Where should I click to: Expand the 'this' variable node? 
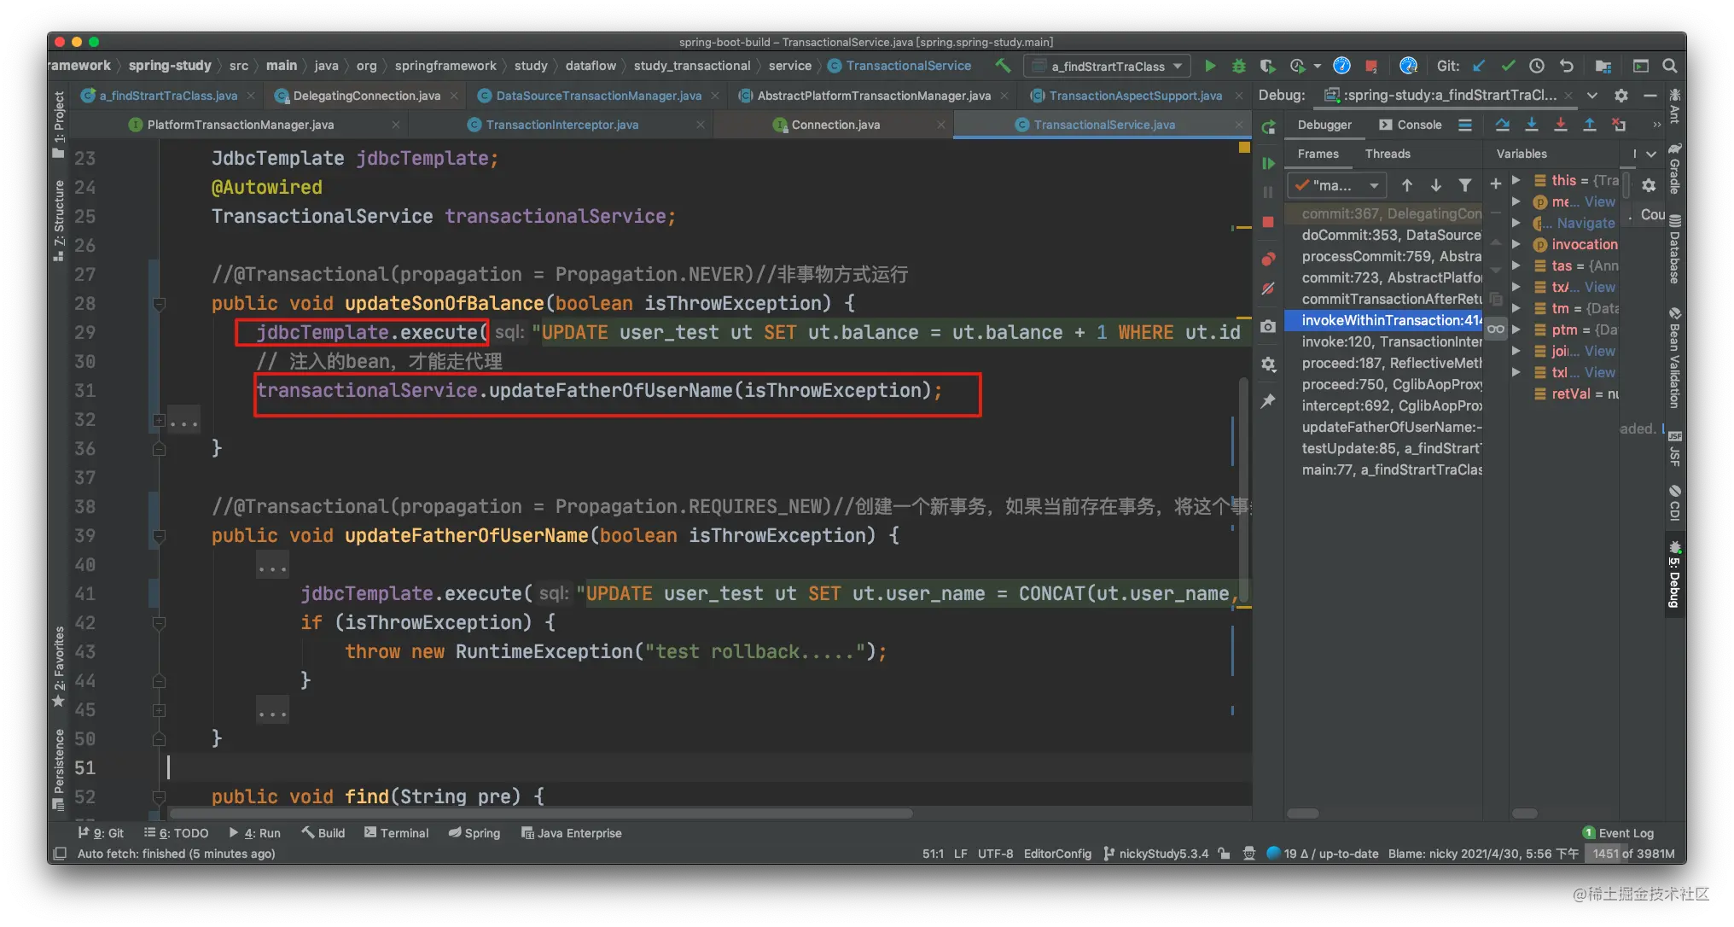1516,180
